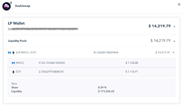Collapse the LP Wallet total arrow
Viewport: 183px width, 109px height.
point(174,27)
